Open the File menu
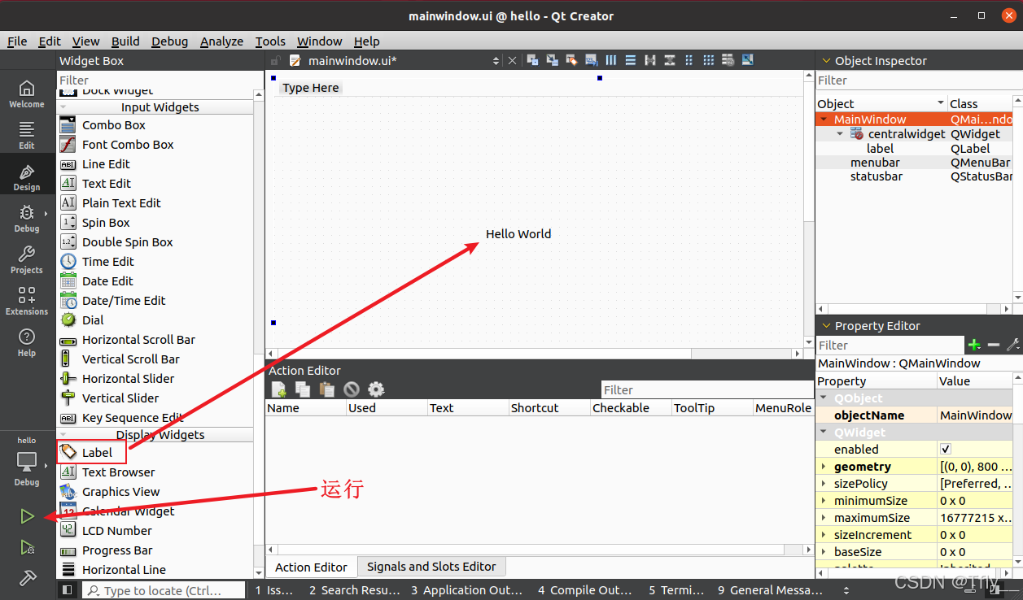Viewport: 1023px width, 600px height. click(x=17, y=41)
